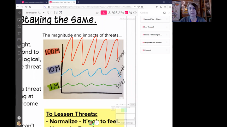The width and height of the screenshot is (227, 127).
Task: Click the user avatar in sidebar bottom
Action: pos(19,124)
